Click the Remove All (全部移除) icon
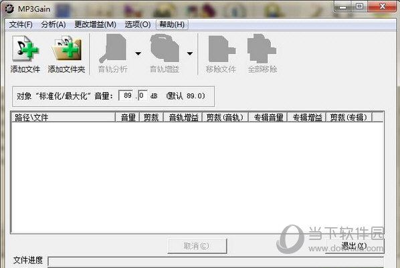This screenshot has width=400, height=268. tap(262, 48)
